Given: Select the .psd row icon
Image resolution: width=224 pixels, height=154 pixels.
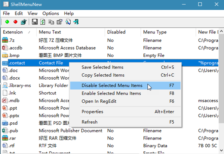Looking at the screenshot, I should 5,123.
